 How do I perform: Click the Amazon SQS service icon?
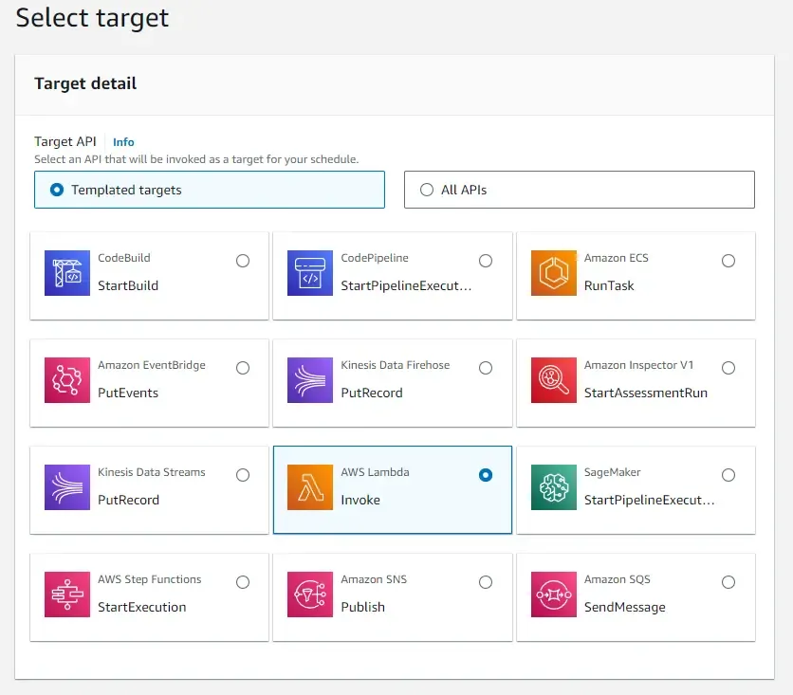[x=553, y=594]
